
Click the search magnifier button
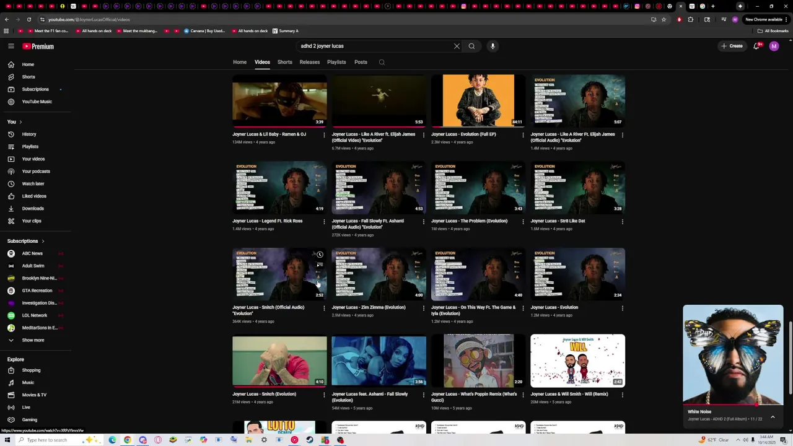pyautogui.click(x=471, y=46)
